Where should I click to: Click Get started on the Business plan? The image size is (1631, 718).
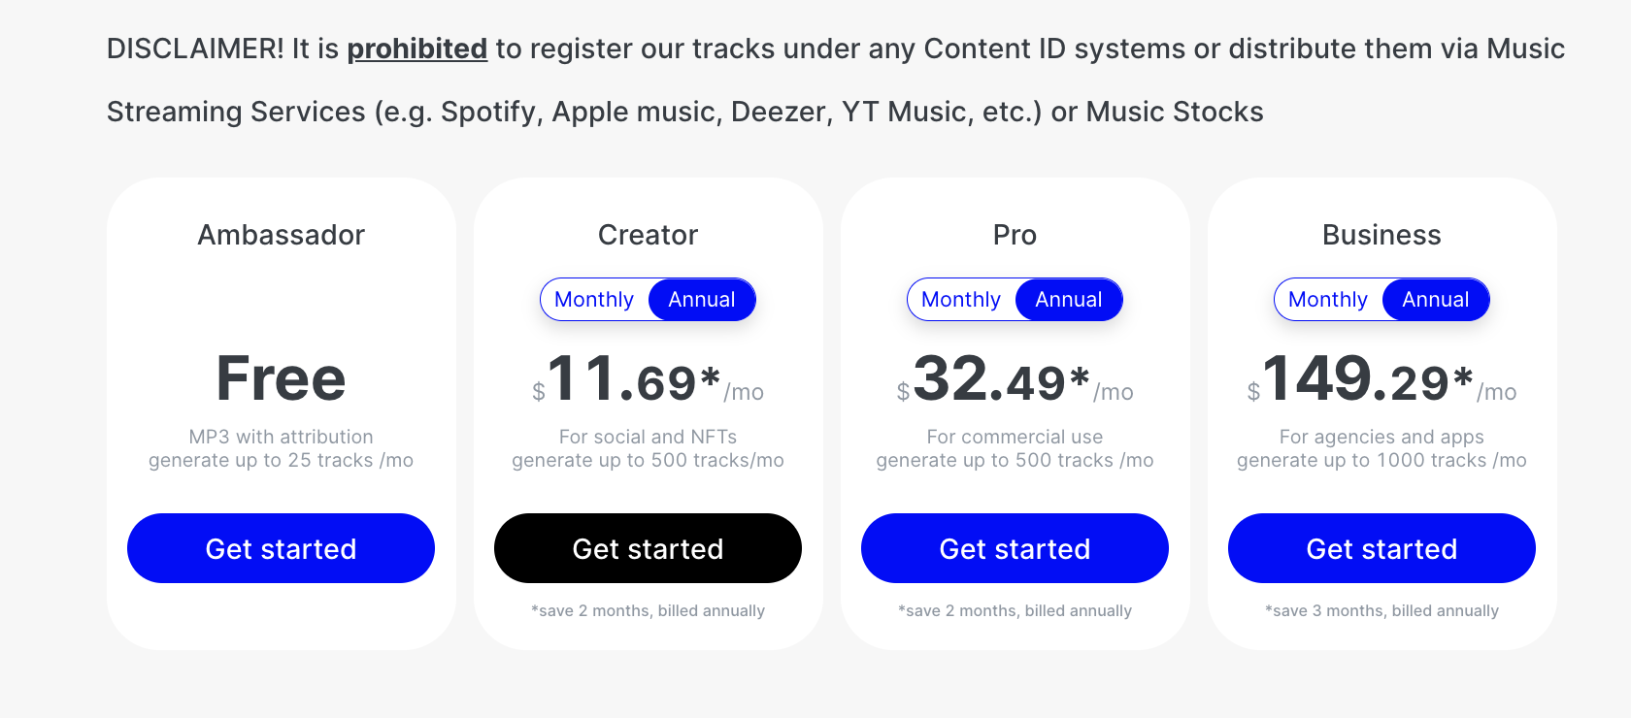tap(1381, 548)
